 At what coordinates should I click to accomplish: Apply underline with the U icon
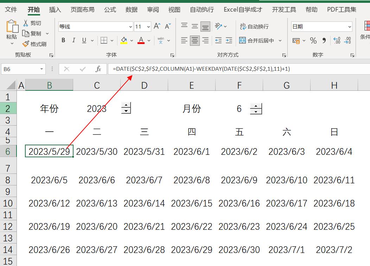point(83,40)
